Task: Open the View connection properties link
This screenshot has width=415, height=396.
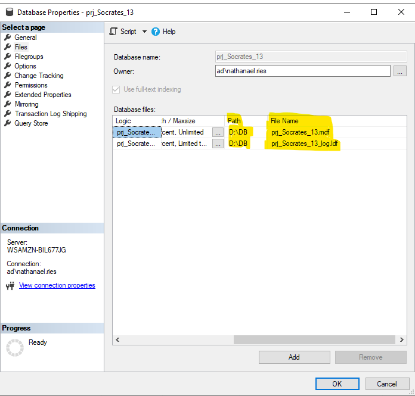Action: pyautogui.click(x=57, y=285)
